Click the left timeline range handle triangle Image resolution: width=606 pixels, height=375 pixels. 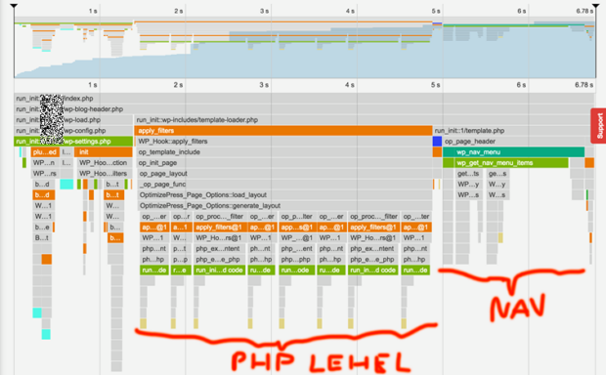pyautogui.click(x=14, y=6)
